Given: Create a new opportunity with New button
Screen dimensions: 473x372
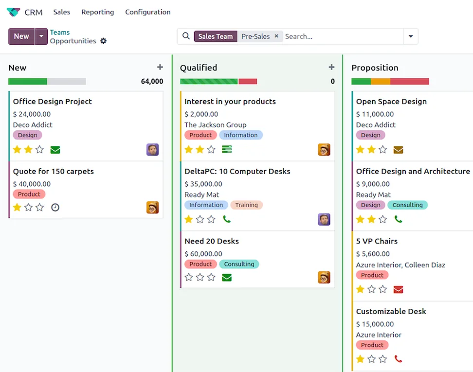Looking at the screenshot, I should tap(21, 36).
